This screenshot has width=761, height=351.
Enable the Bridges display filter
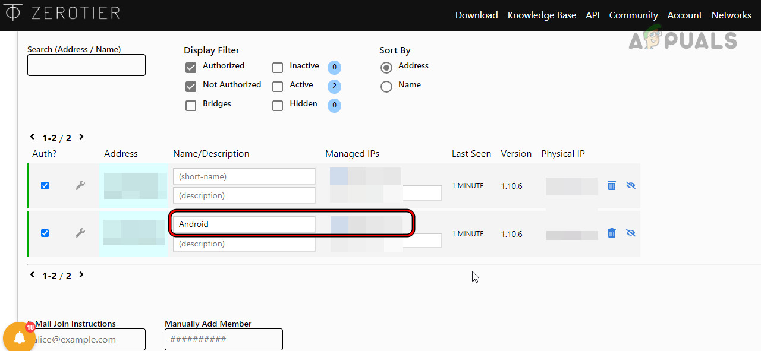(x=191, y=105)
